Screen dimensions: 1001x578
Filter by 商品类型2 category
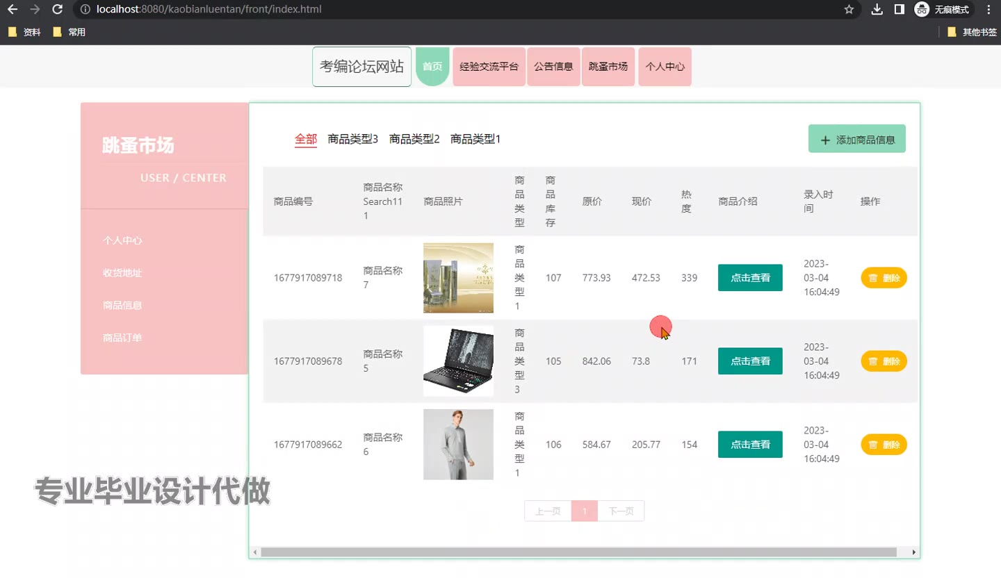[414, 139]
